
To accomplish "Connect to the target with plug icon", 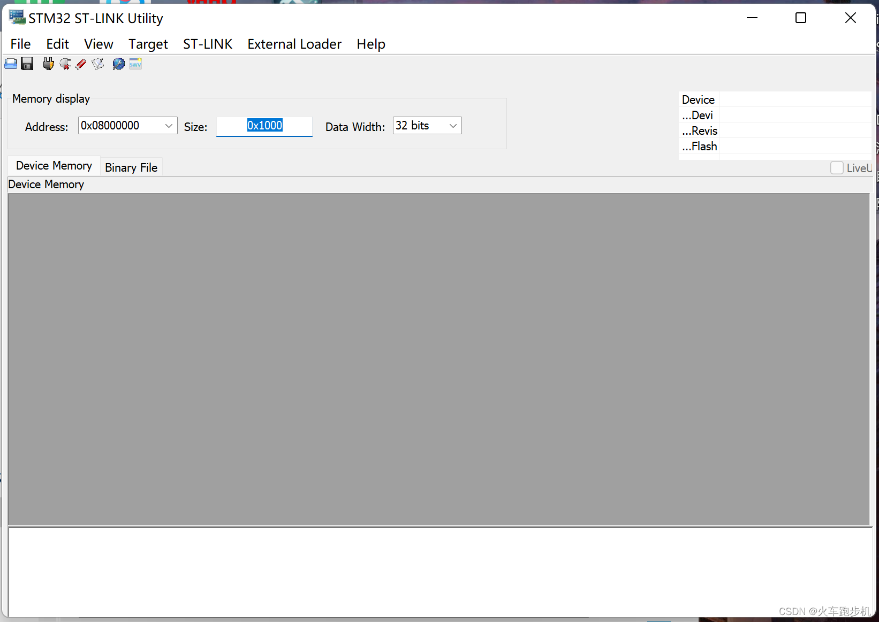I will tap(48, 64).
